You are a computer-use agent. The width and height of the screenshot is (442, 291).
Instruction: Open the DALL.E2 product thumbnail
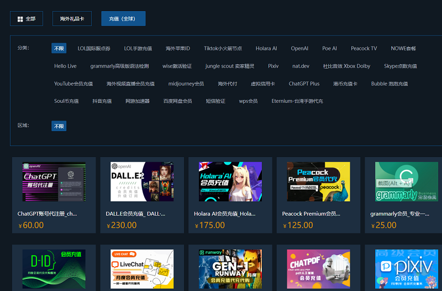(142, 181)
